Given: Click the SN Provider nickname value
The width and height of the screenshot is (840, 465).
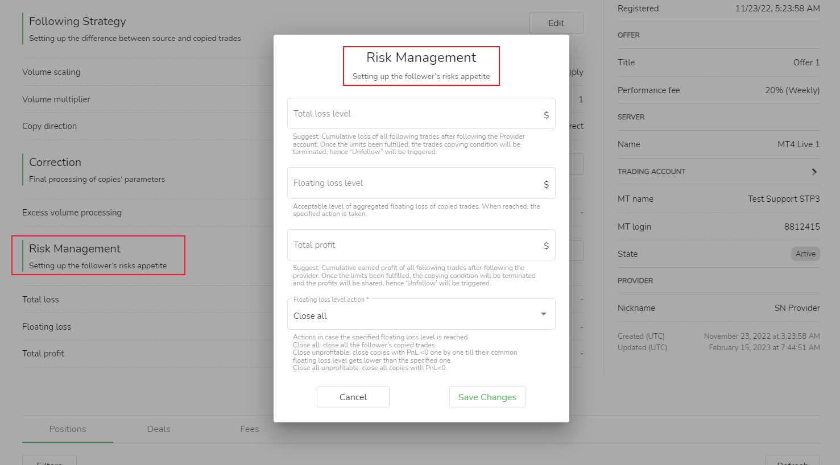Looking at the screenshot, I should 797,308.
